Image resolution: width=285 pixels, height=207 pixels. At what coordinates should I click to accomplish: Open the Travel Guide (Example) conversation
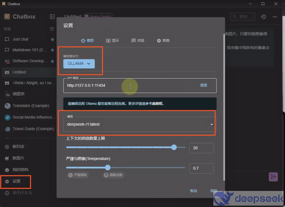click(29, 129)
